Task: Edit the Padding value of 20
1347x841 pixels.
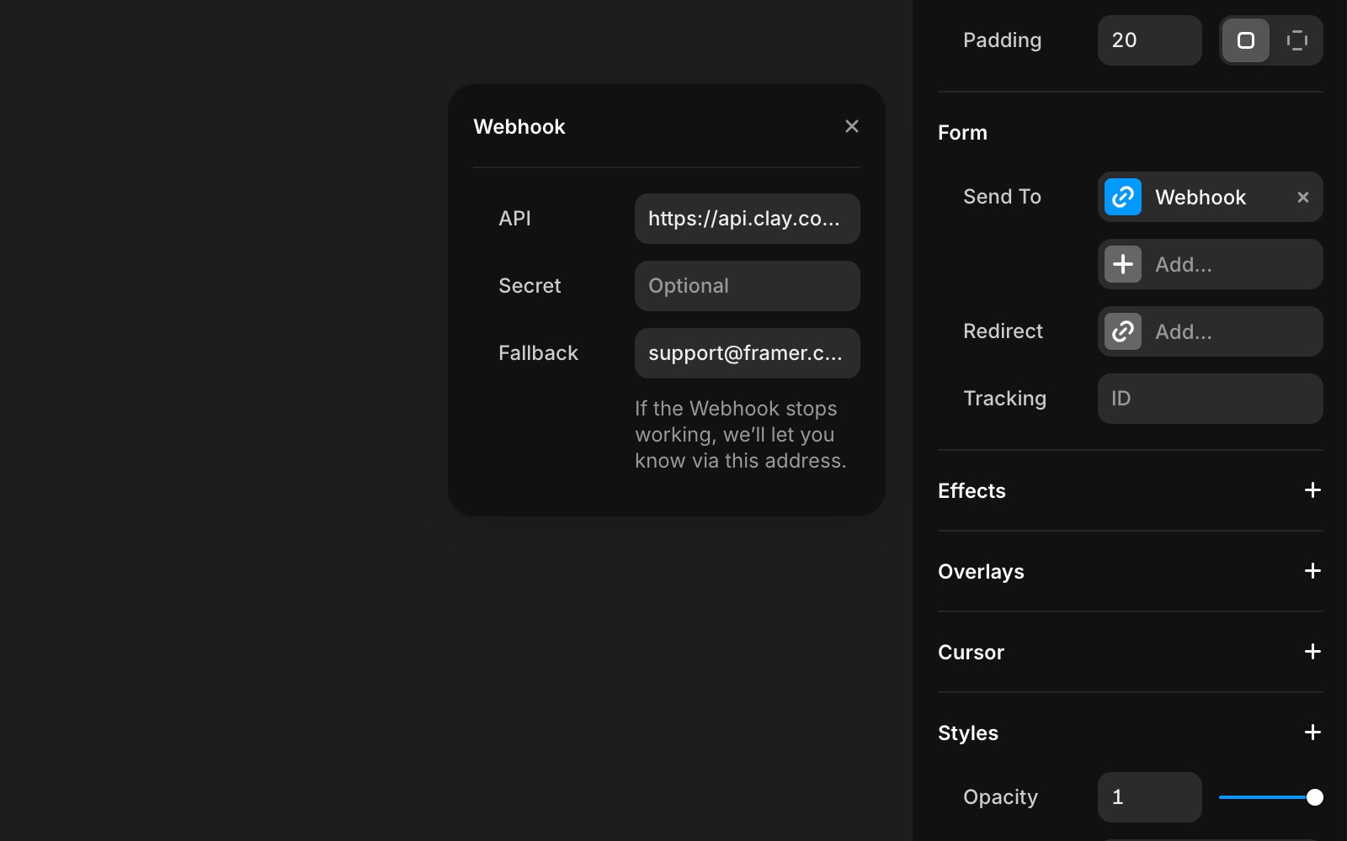Action: pyautogui.click(x=1148, y=40)
